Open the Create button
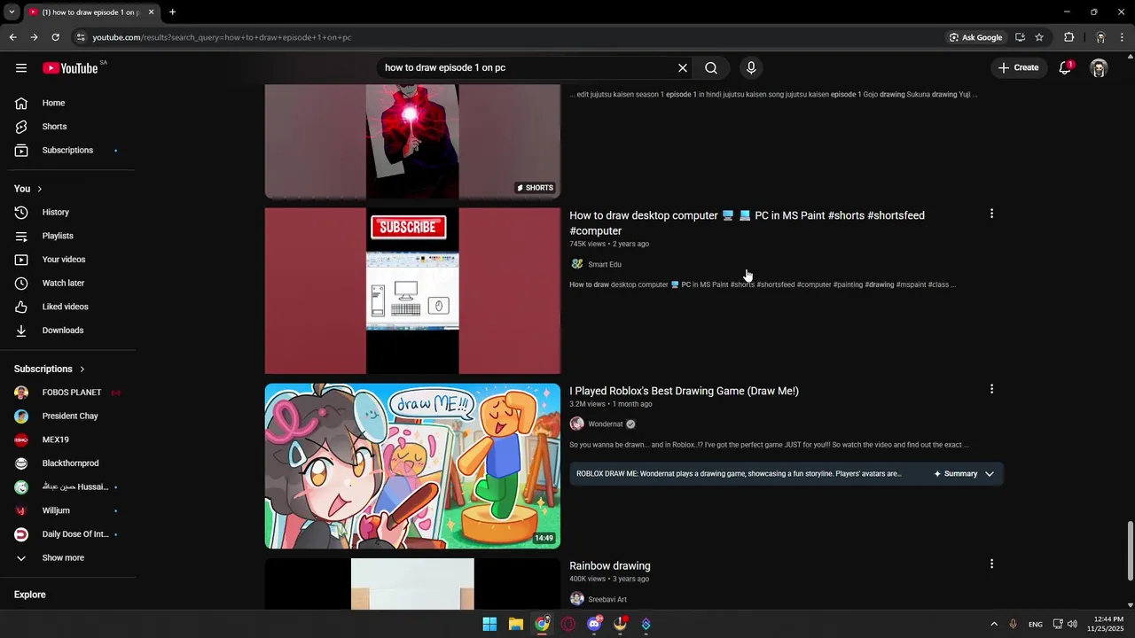The height and width of the screenshot is (638, 1135). pos(1018,68)
